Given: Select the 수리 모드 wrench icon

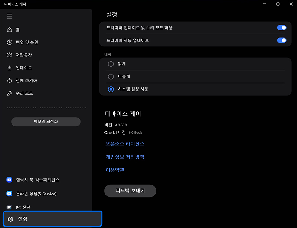Looking at the screenshot, I should [9, 93].
